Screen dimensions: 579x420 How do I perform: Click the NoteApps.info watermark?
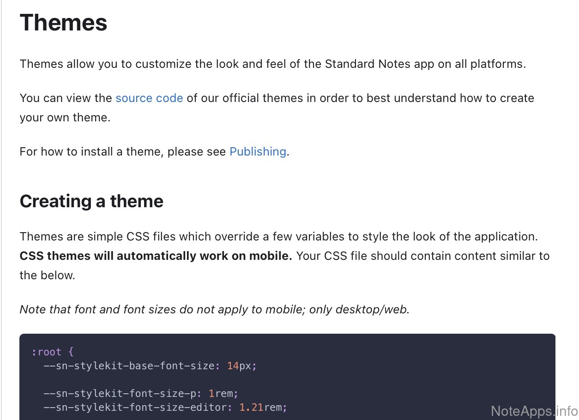point(534,410)
